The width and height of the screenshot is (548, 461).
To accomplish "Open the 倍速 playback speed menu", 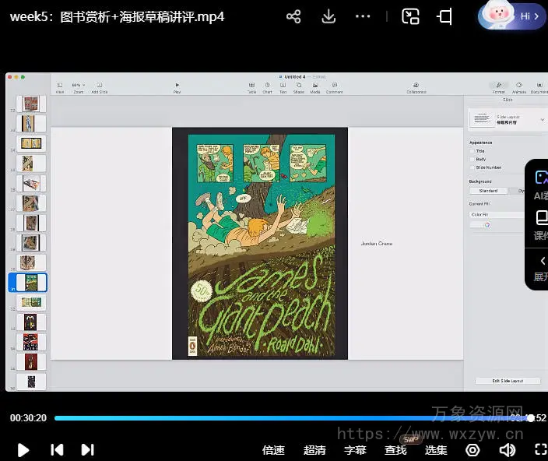I will point(273,449).
